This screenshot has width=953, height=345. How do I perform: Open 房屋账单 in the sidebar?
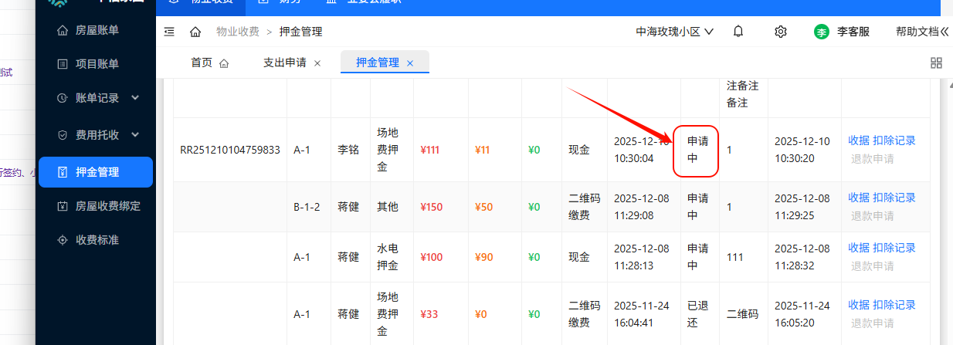tap(97, 30)
